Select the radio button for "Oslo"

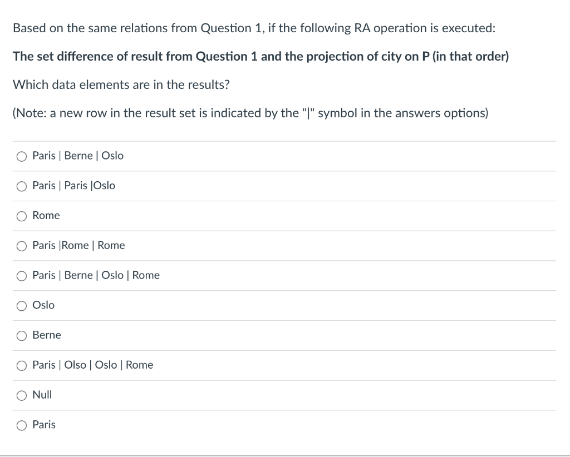point(21,305)
